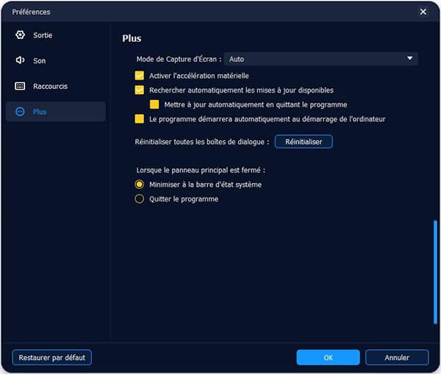The height and width of the screenshot is (374, 441).
Task: Click the Sortie gear icon in sidebar
Action: pos(20,35)
